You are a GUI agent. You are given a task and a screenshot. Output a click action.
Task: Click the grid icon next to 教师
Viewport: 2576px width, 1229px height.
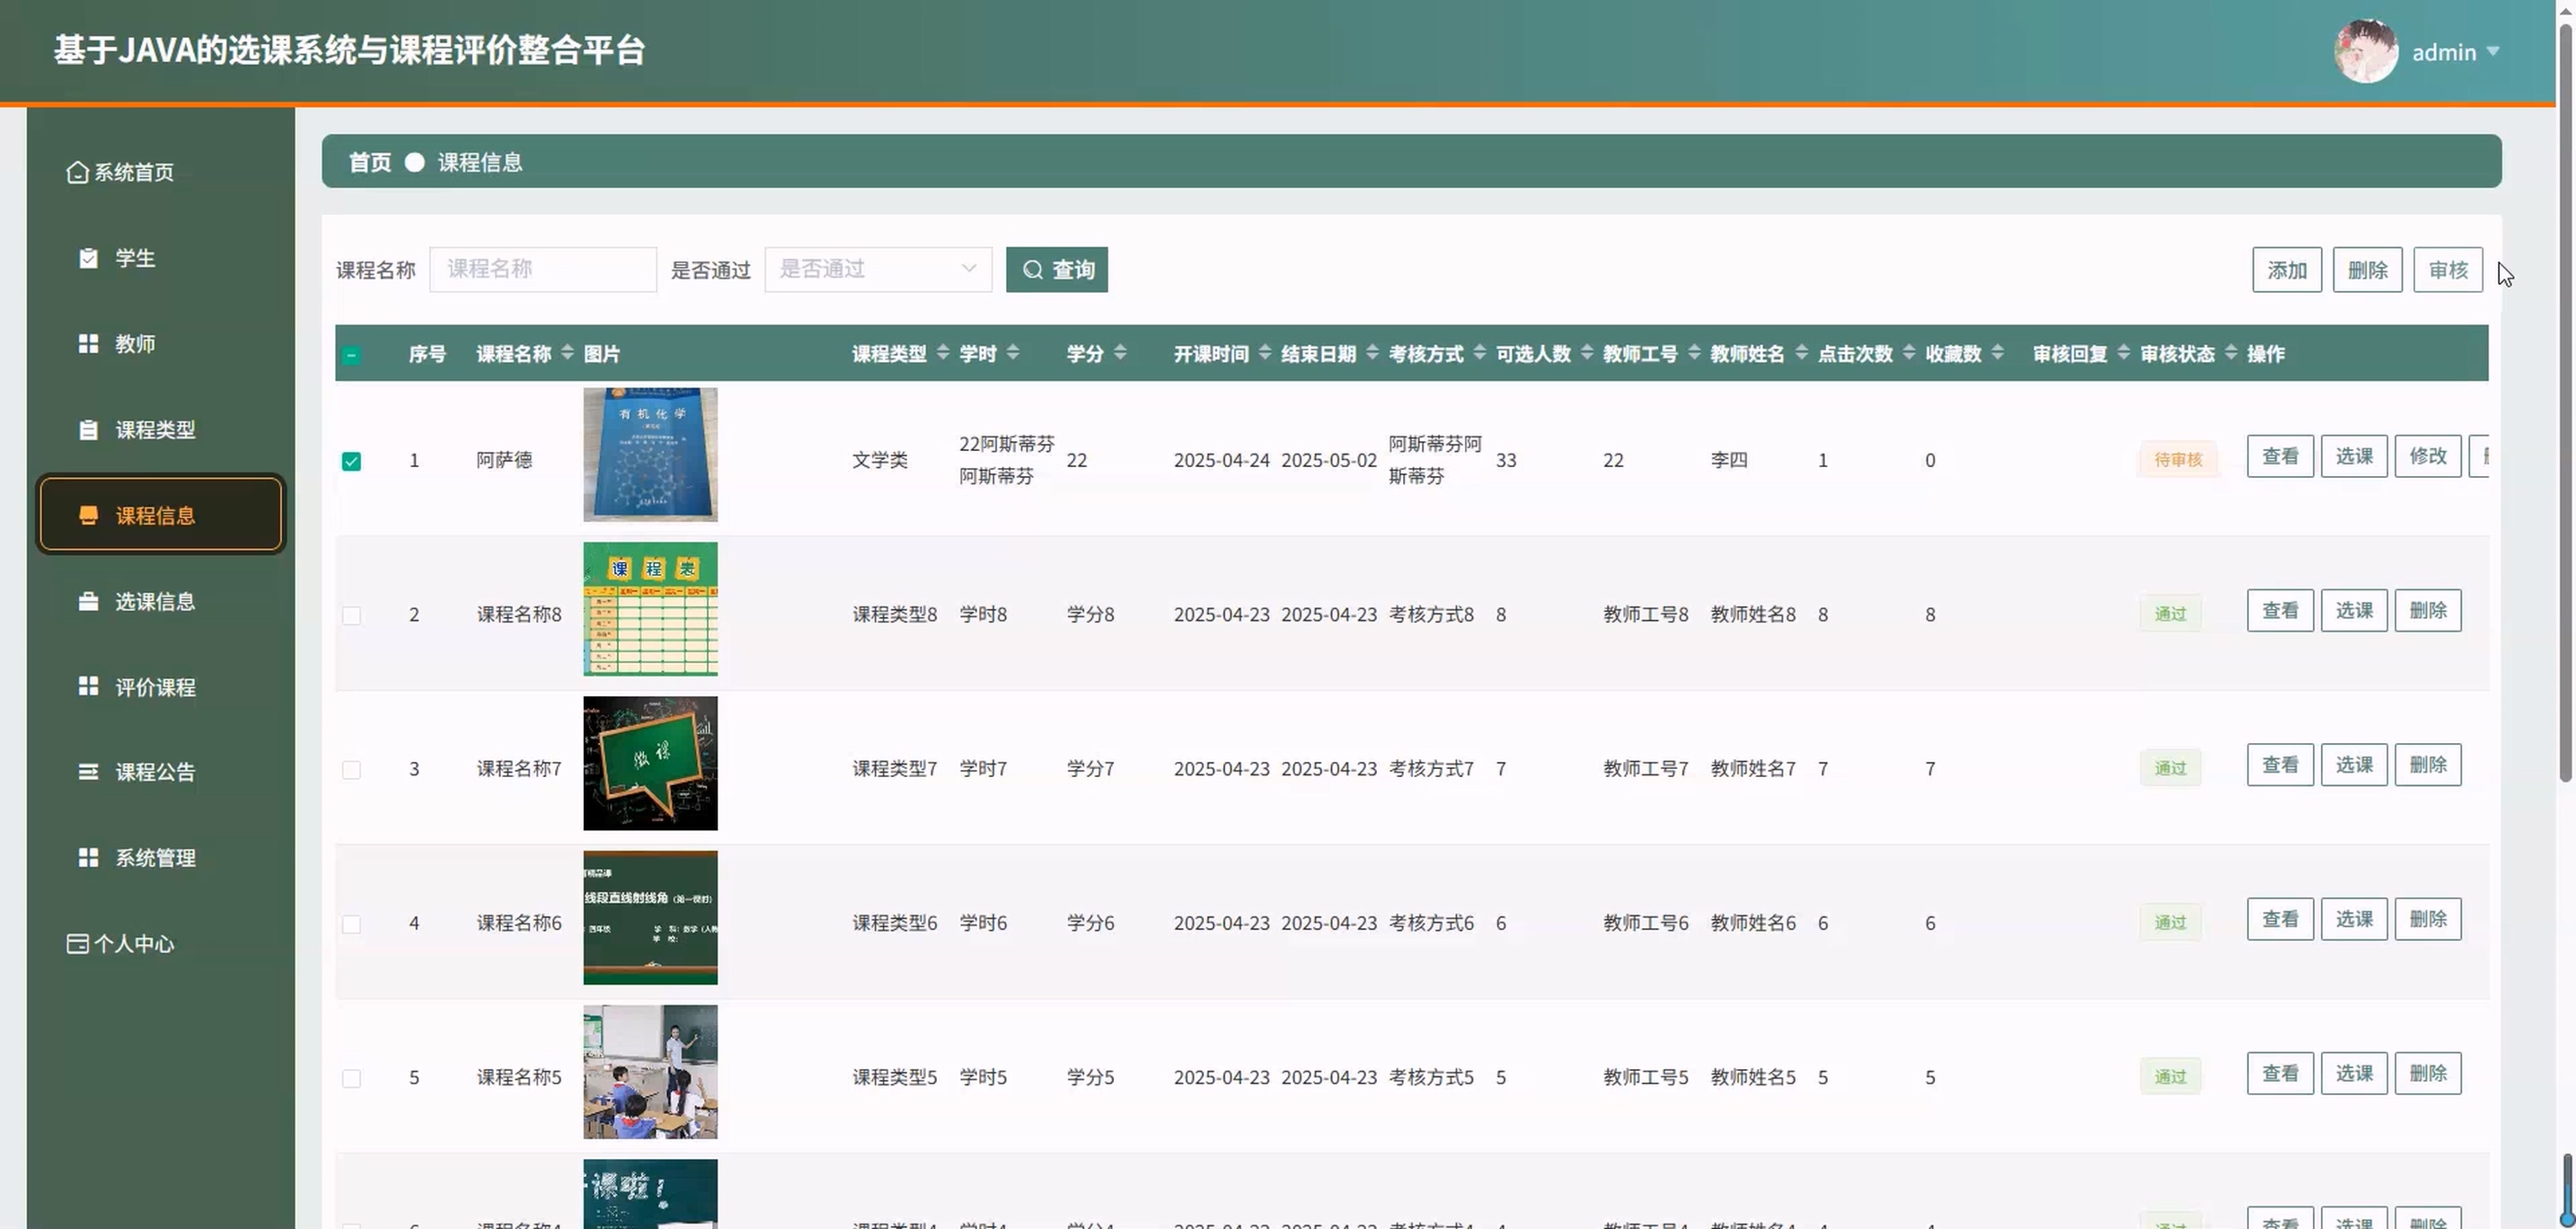click(x=88, y=344)
